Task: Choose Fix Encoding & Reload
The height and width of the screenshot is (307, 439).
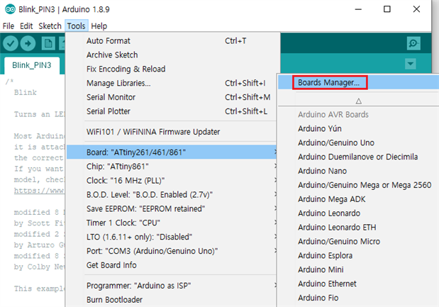Action: point(172,69)
